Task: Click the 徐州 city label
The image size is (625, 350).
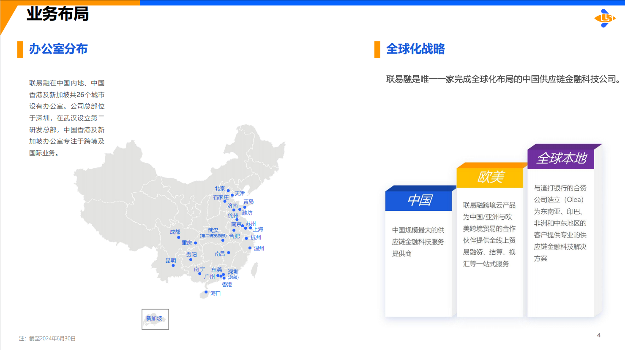Action: coord(233,216)
